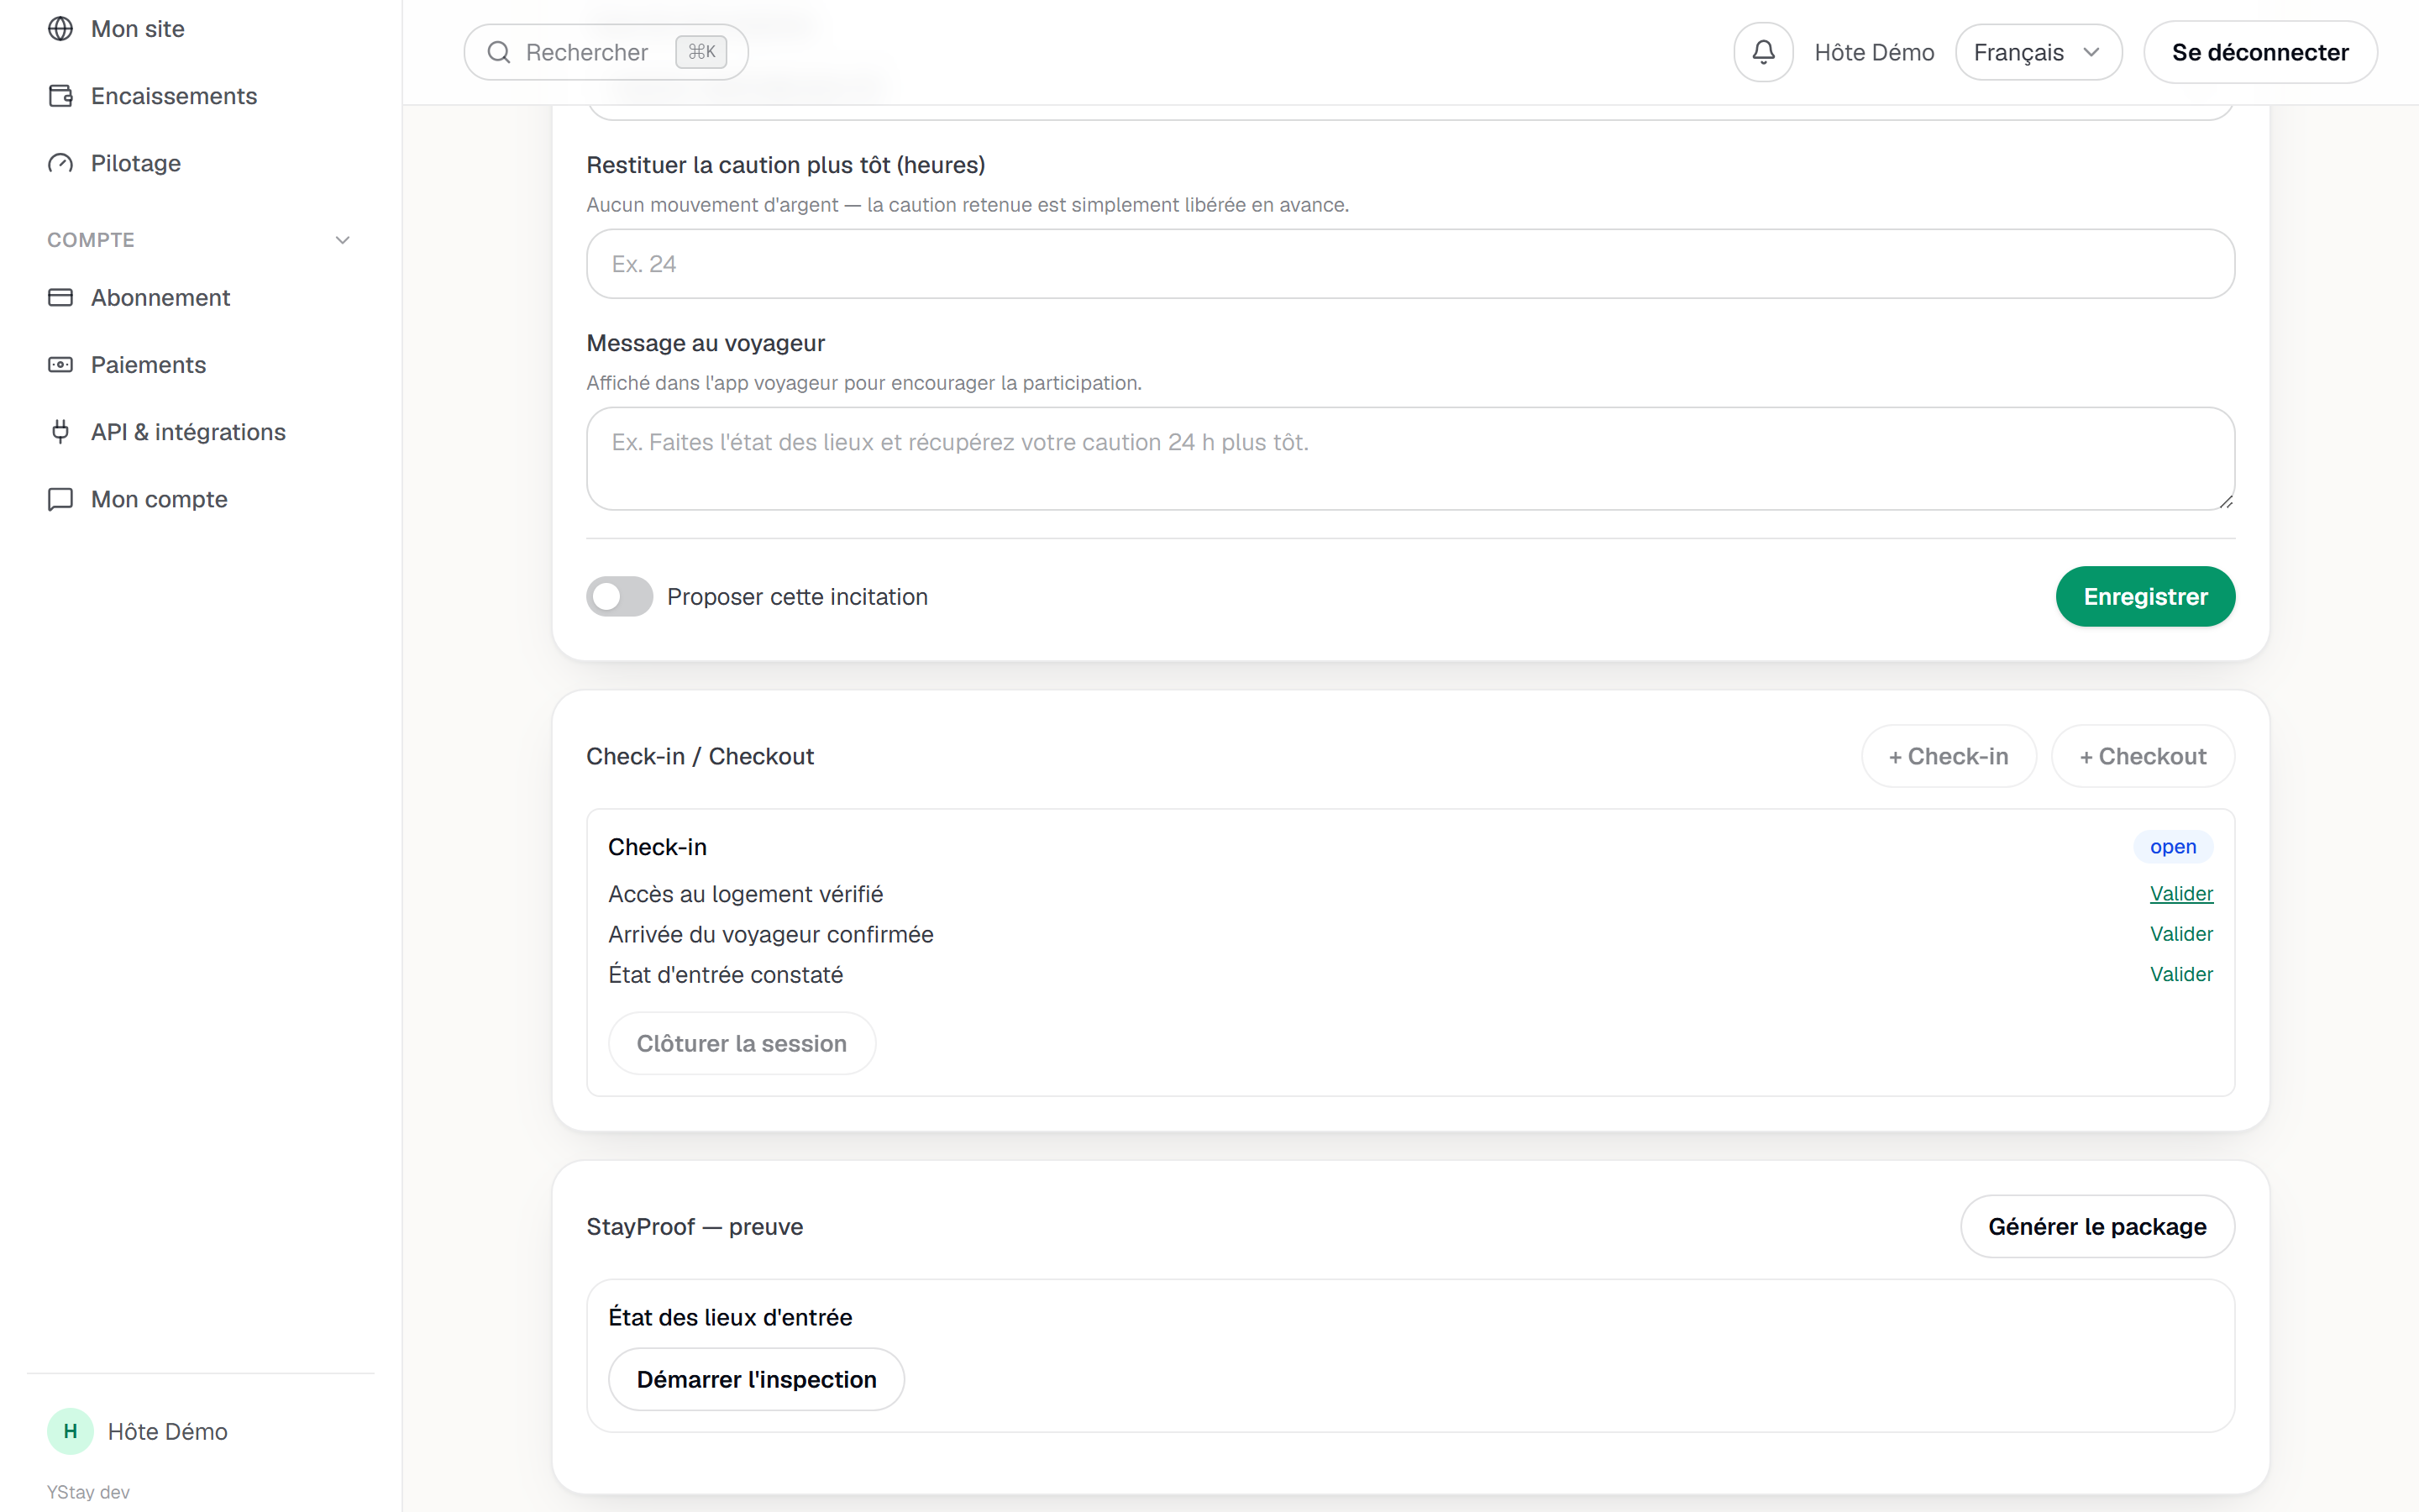Image resolution: width=2419 pixels, height=1512 pixels.
Task: Click the État des lieux d'entrée title
Action: 731,1317
